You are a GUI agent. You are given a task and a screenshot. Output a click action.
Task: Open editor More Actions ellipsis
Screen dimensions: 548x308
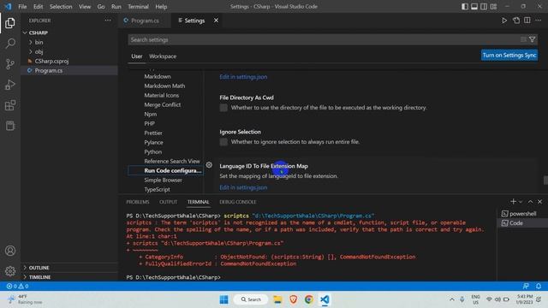pyautogui.click(x=539, y=21)
